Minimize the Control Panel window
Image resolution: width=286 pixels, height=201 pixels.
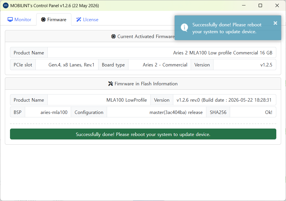pyautogui.click(x=244, y=5)
